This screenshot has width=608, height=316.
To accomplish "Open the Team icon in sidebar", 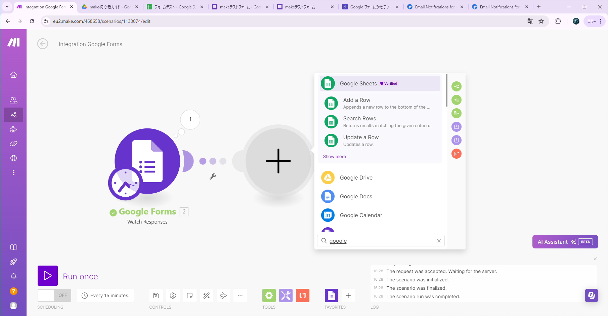I will tap(13, 100).
